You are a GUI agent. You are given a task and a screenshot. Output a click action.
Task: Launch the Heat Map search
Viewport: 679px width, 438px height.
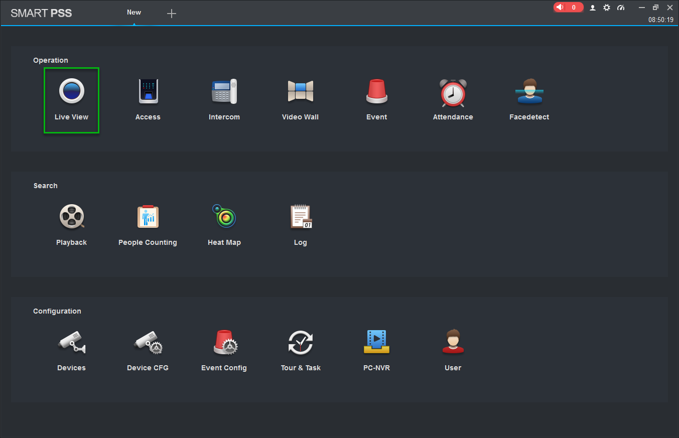[224, 226]
